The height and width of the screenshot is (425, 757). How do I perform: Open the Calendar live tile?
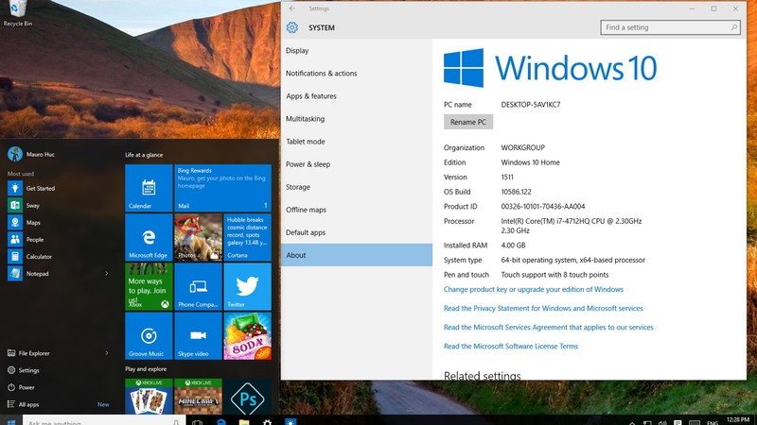click(x=149, y=188)
